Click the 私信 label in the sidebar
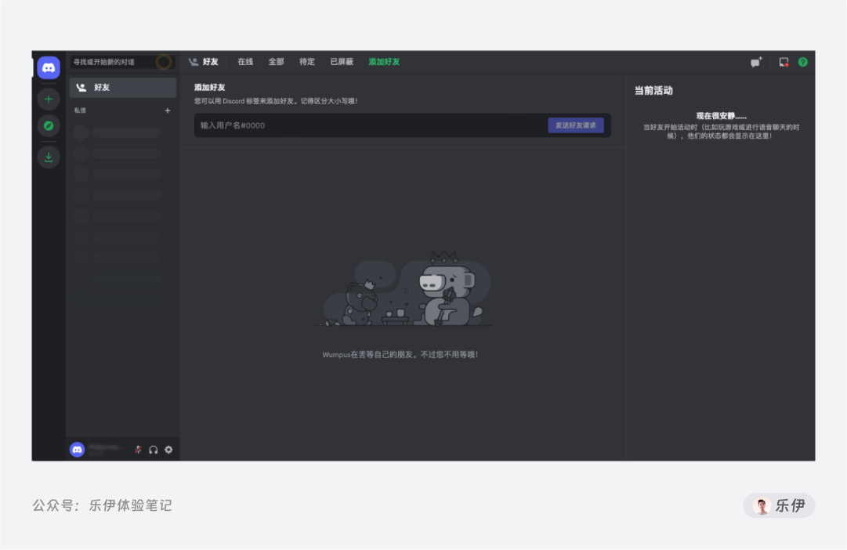 tap(80, 110)
